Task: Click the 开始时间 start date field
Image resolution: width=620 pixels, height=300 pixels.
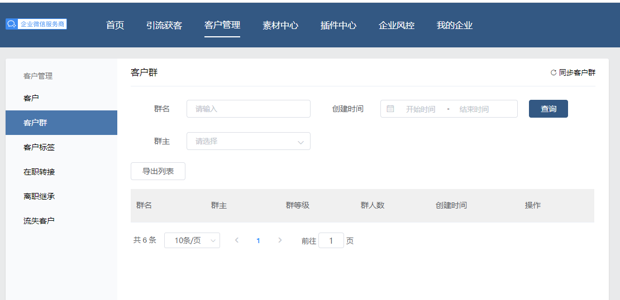Action: 421,109
